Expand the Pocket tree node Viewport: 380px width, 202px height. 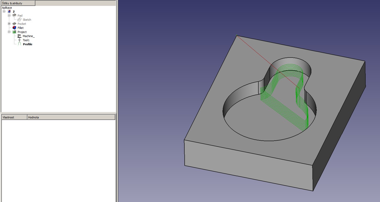click(9, 24)
